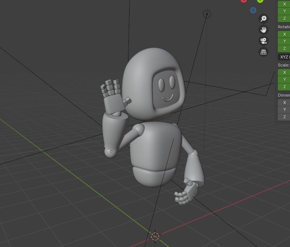Click the Y field under Scale

[x=284, y=80]
